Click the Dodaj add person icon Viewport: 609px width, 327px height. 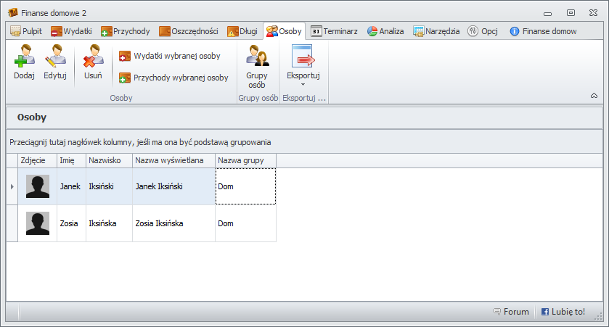tap(24, 57)
